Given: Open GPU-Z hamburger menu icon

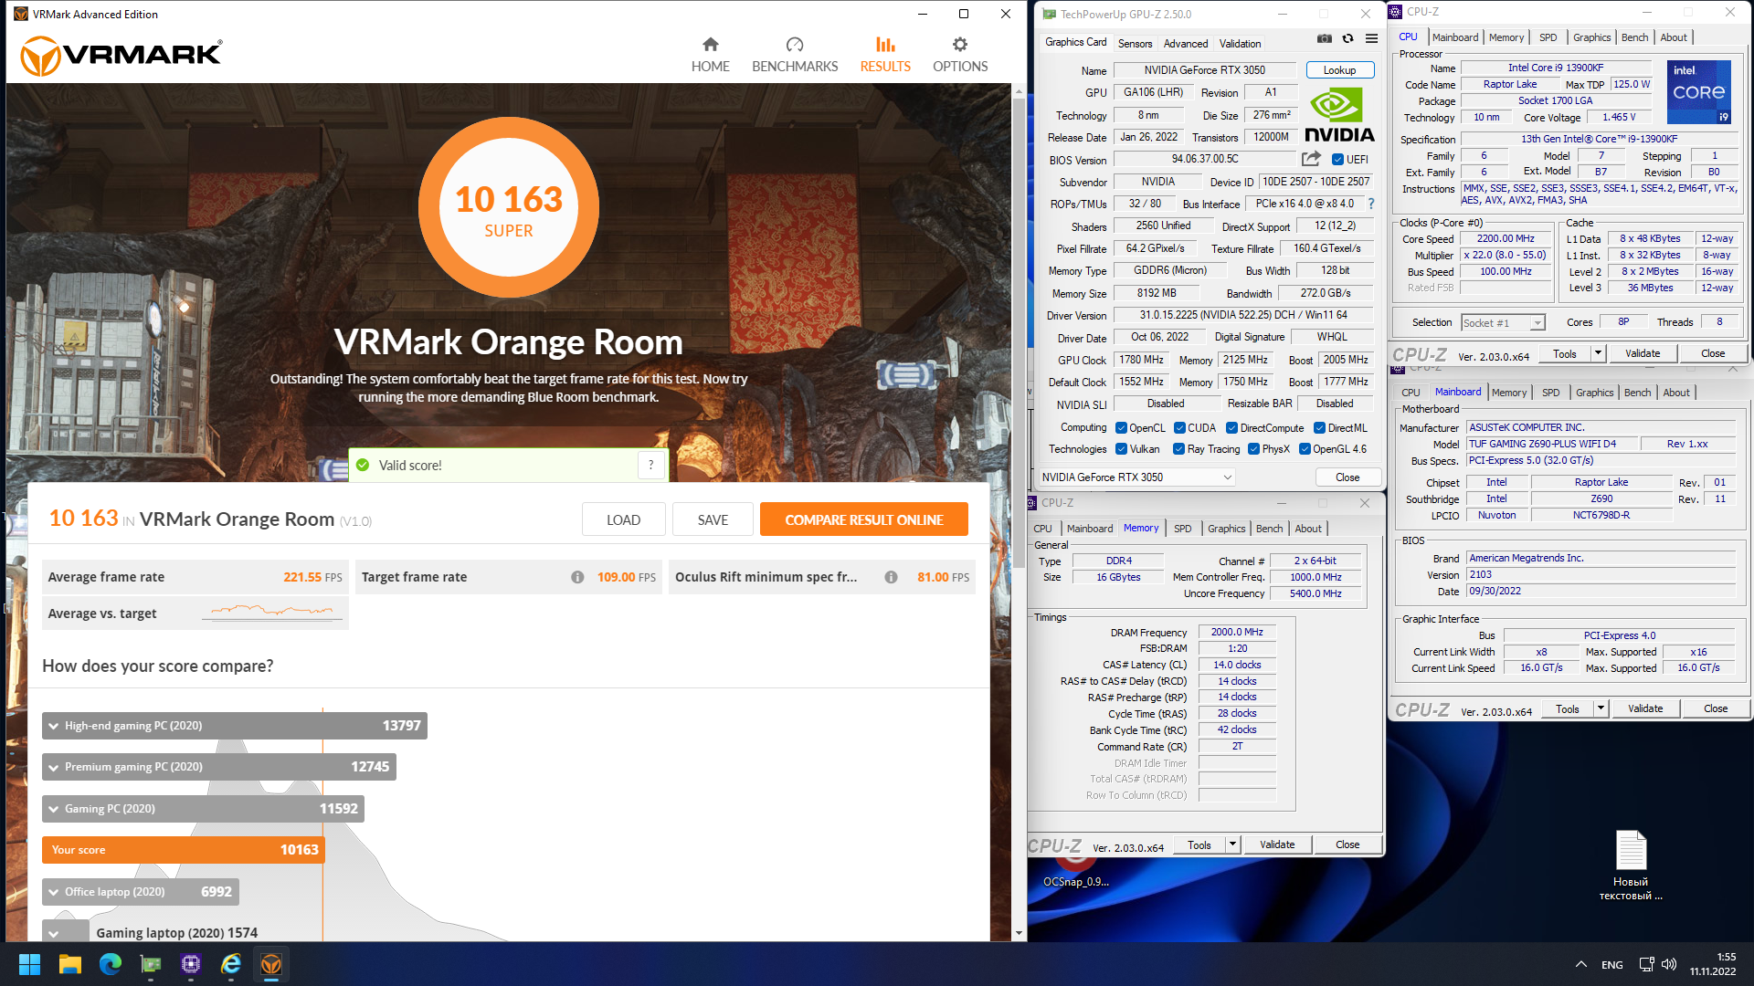Looking at the screenshot, I should (1371, 38).
